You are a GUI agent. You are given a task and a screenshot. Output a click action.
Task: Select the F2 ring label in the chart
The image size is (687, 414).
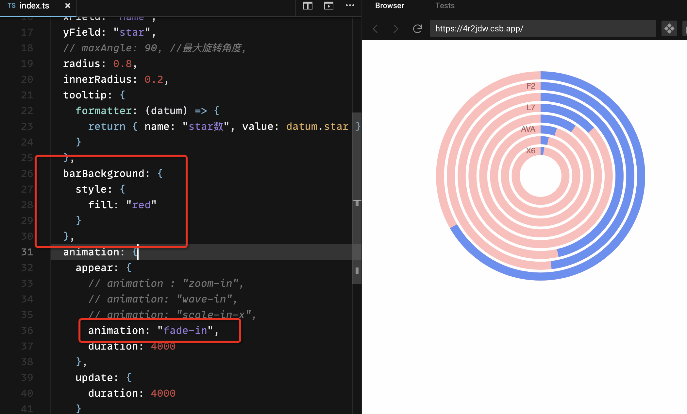(x=530, y=86)
